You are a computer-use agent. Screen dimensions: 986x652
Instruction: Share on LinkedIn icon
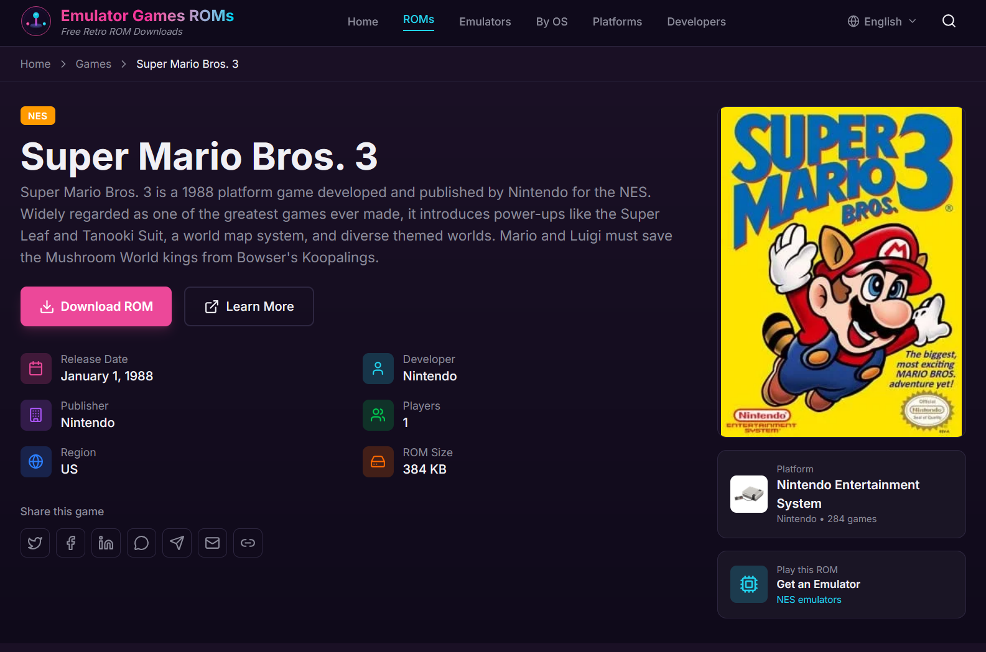106,543
